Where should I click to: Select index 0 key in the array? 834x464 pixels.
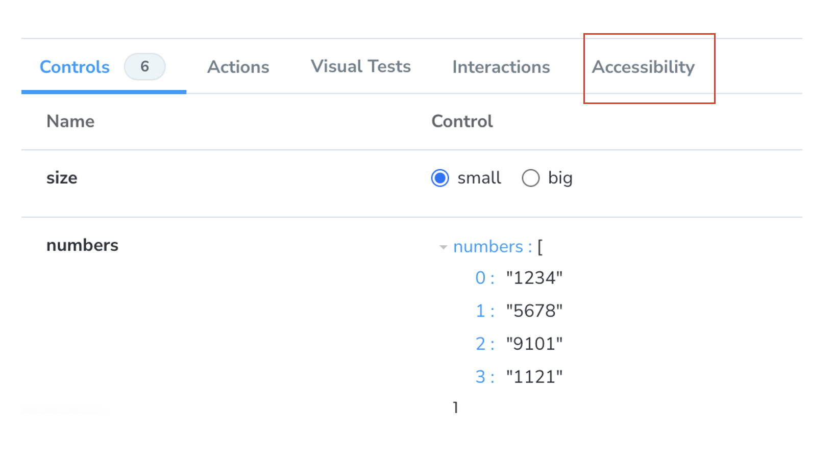(x=480, y=278)
